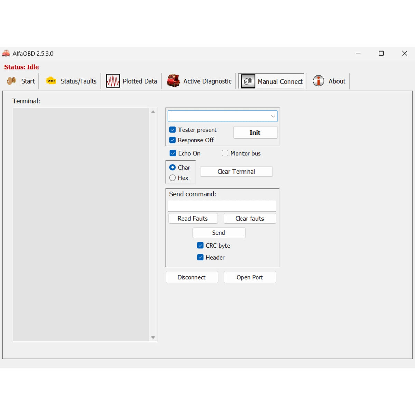
Task: Click Read Faults
Action: point(193,218)
